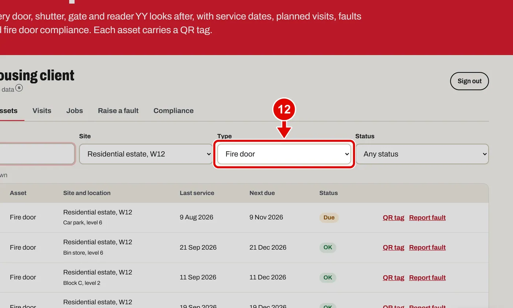Click OK status badge in Block C row
The width and height of the screenshot is (513, 308).
(x=328, y=278)
